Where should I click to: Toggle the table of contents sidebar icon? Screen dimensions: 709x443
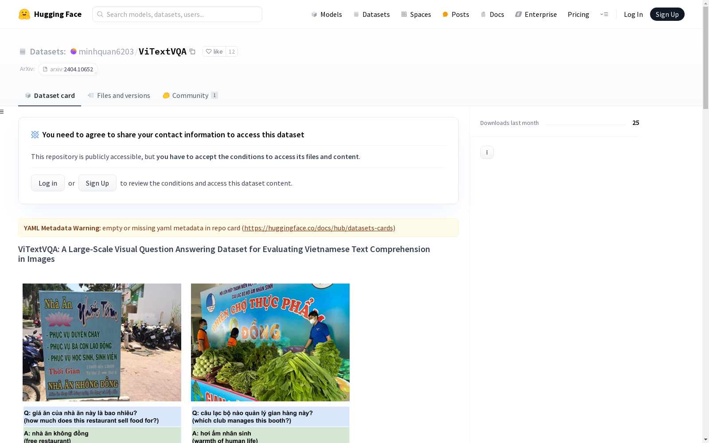click(2, 112)
